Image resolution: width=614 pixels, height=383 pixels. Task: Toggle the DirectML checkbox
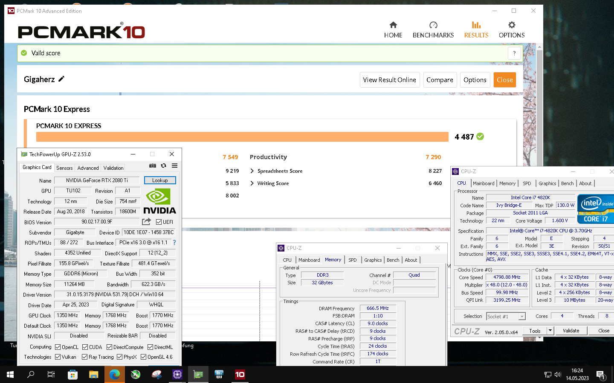[x=150, y=347]
